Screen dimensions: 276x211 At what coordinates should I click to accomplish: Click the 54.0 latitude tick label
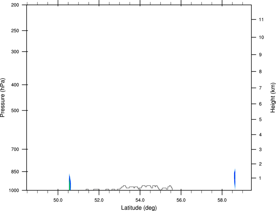[x=140, y=200]
